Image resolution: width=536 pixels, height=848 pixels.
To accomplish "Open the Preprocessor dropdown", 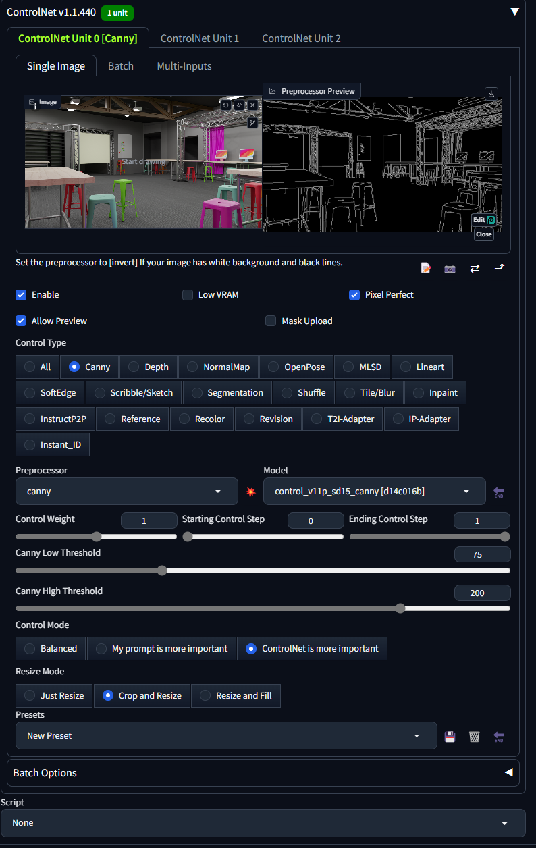I will (126, 492).
